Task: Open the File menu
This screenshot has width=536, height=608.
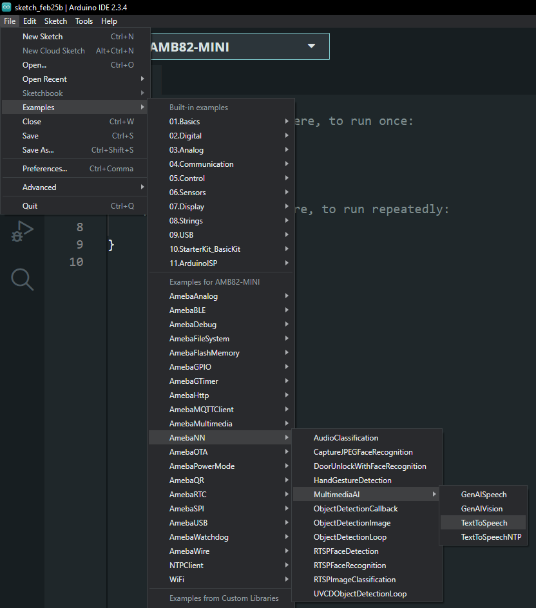Action: coord(10,21)
